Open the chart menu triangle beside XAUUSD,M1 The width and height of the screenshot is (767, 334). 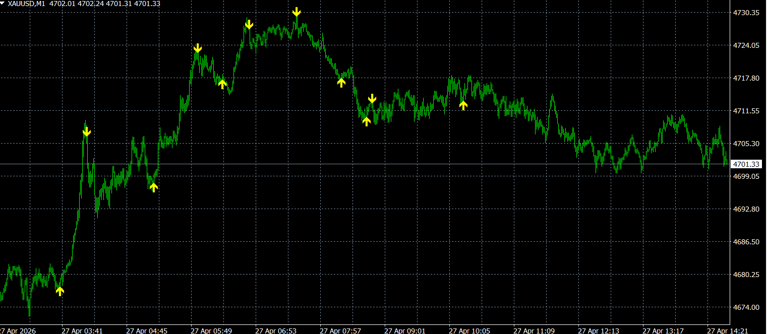pos(3,4)
